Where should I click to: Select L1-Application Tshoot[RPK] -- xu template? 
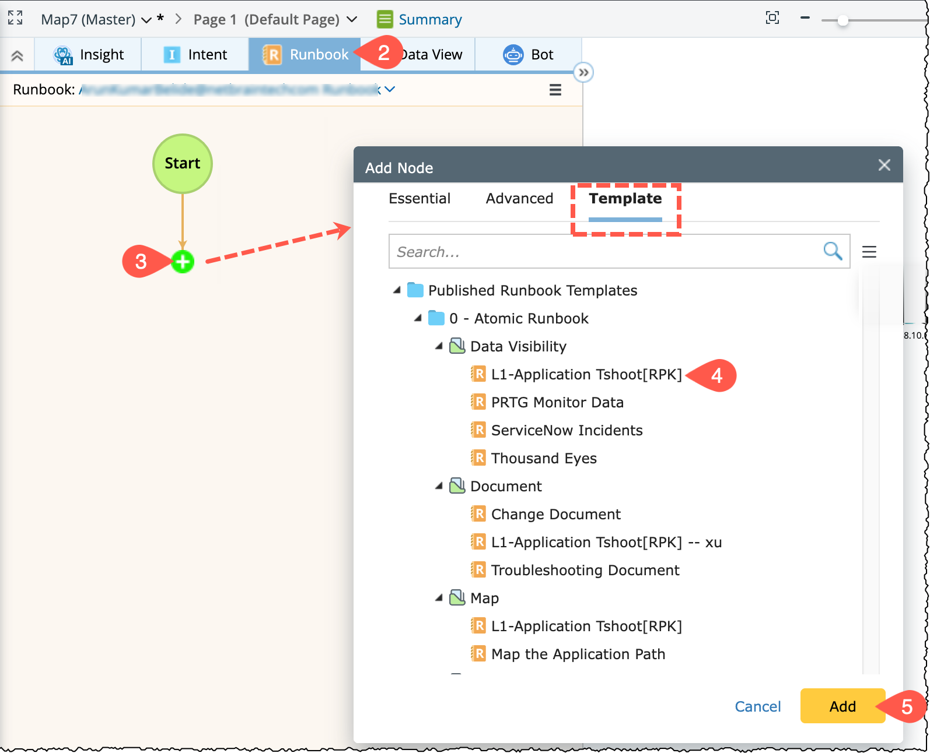[606, 542]
